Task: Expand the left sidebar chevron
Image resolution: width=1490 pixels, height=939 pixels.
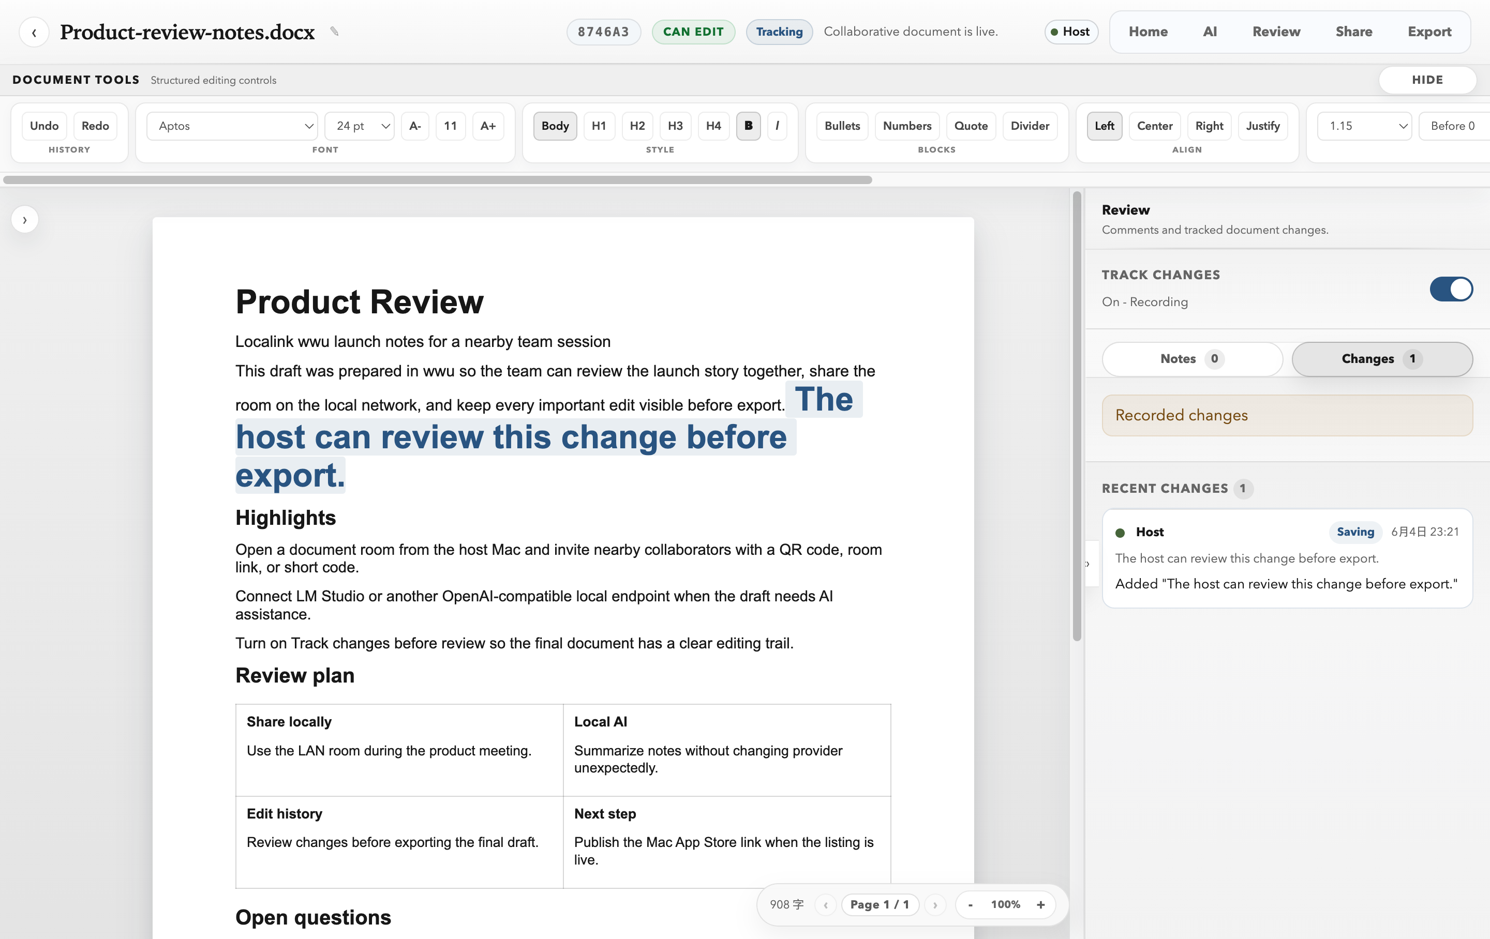Action: [25, 220]
